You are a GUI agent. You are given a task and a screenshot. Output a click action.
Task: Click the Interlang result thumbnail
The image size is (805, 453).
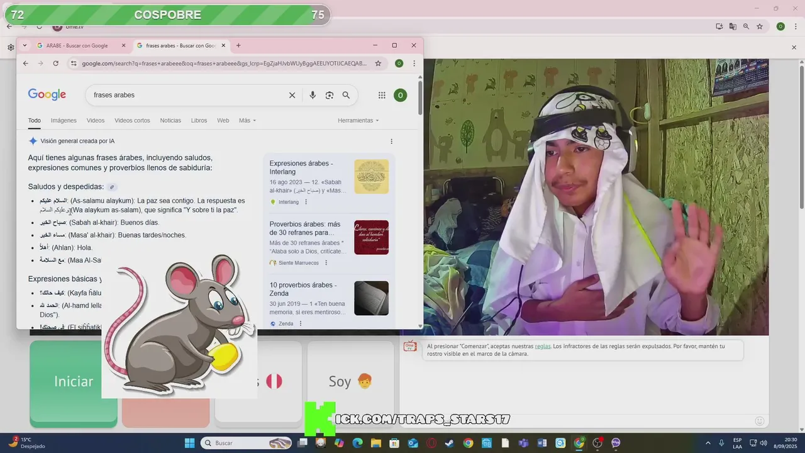[371, 177]
